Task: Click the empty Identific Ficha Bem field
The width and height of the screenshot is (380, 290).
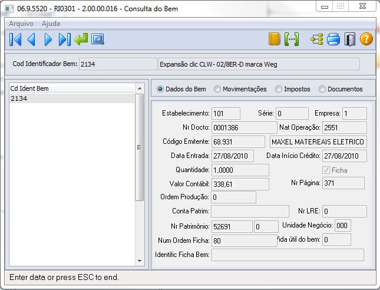Action: click(288, 255)
